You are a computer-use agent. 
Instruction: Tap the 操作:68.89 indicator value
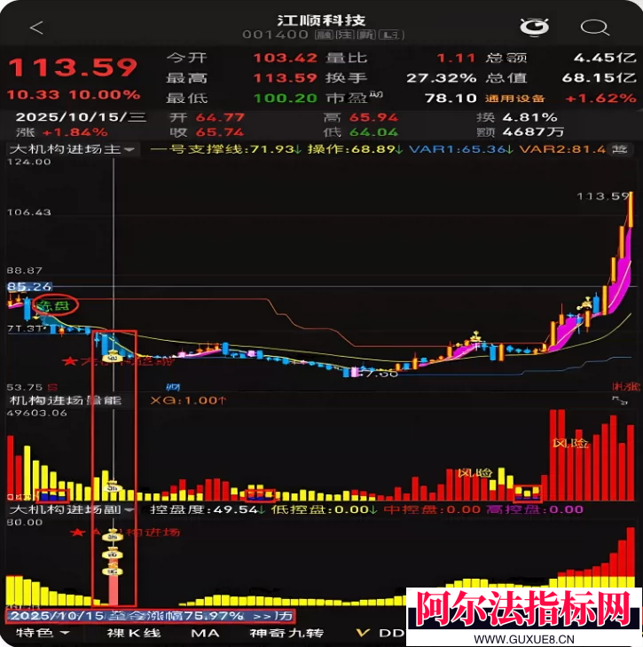click(355, 149)
